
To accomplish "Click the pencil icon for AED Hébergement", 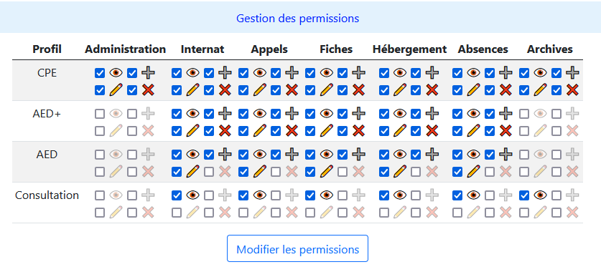I will click(x=400, y=172).
